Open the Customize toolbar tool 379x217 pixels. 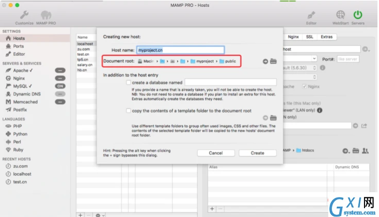[24, 18]
